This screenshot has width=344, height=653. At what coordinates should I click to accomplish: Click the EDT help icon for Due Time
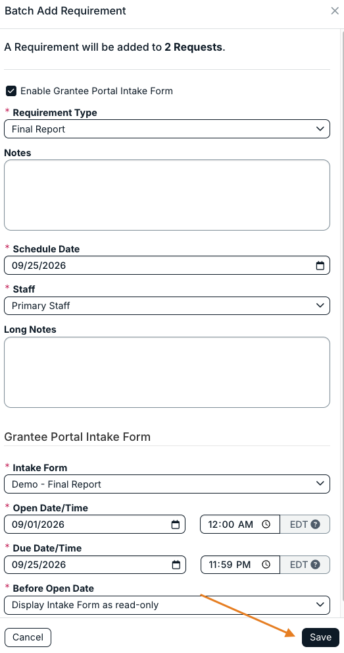point(315,565)
